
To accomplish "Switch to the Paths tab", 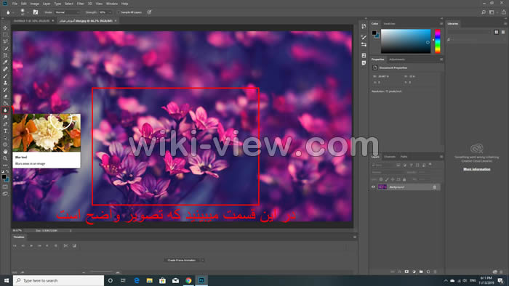I will [404, 157].
